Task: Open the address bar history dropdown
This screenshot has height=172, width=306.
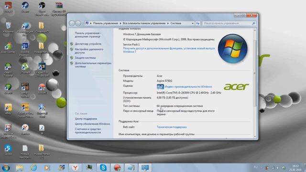Action: pos(193,23)
